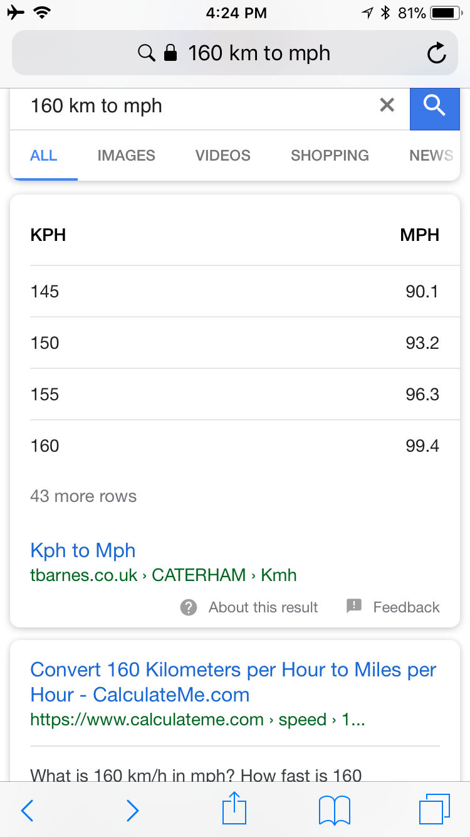The height and width of the screenshot is (837, 470).
Task: Tap the Feedback flag icon
Action: coord(354,607)
